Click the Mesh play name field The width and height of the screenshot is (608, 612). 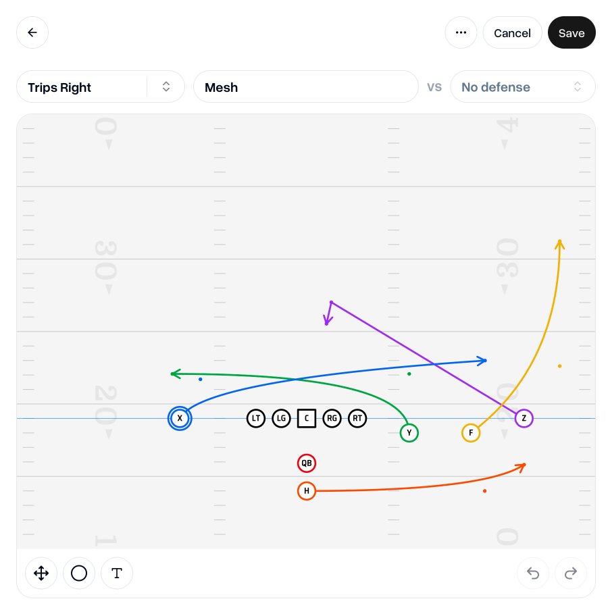click(x=306, y=86)
